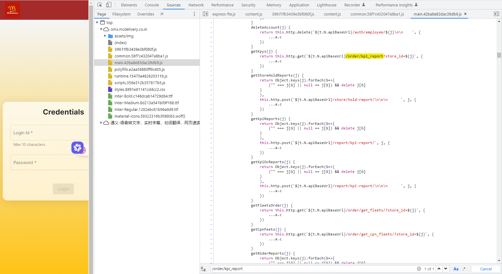This screenshot has width=502, height=274.
Task: Clear the search field text icon
Action: [x=419, y=269]
